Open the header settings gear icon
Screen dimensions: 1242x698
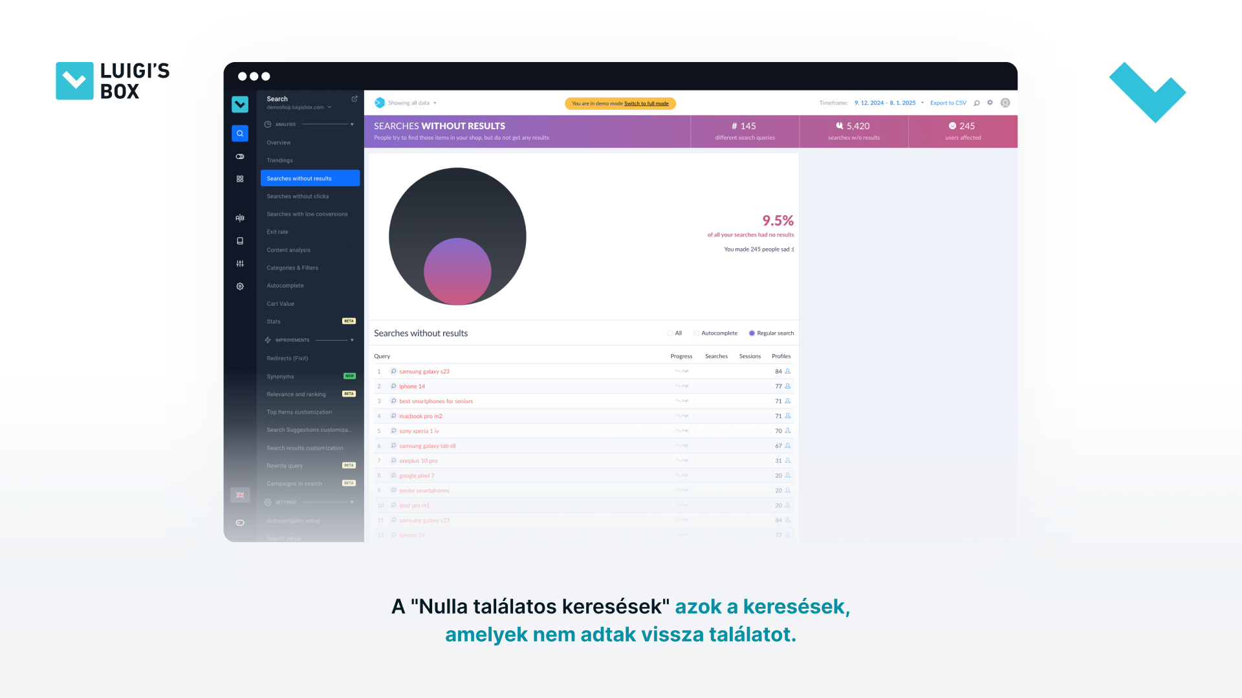990,103
